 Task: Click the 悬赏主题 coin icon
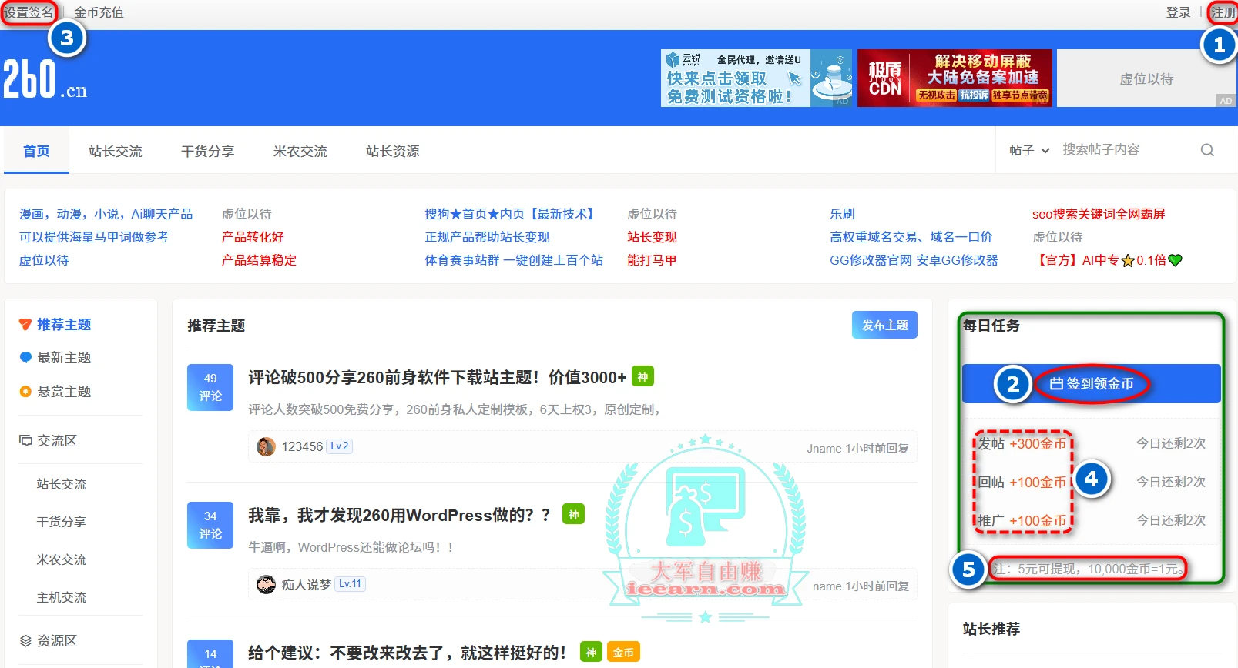point(25,392)
